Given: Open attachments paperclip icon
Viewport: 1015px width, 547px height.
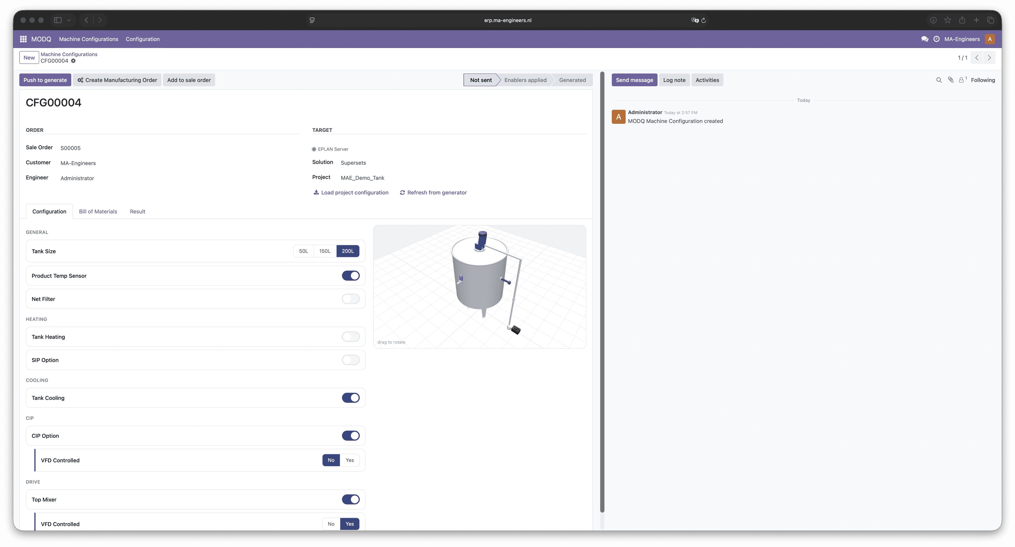Looking at the screenshot, I should point(951,80).
